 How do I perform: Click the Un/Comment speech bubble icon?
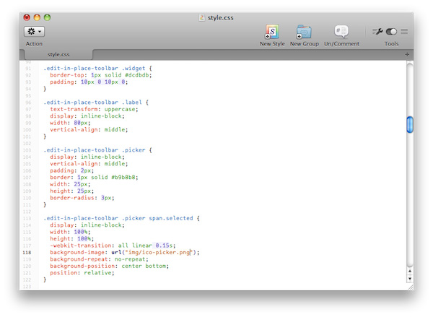[x=341, y=32]
